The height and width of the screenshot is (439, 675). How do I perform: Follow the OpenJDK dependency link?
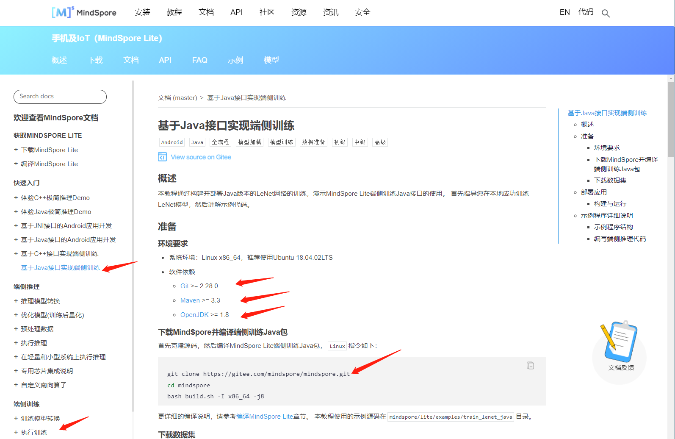[x=194, y=315]
